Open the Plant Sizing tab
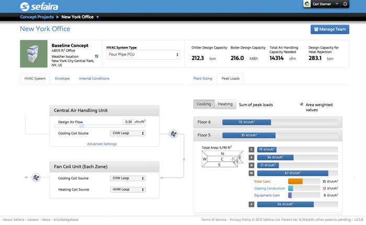 click(x=203, y=79)
